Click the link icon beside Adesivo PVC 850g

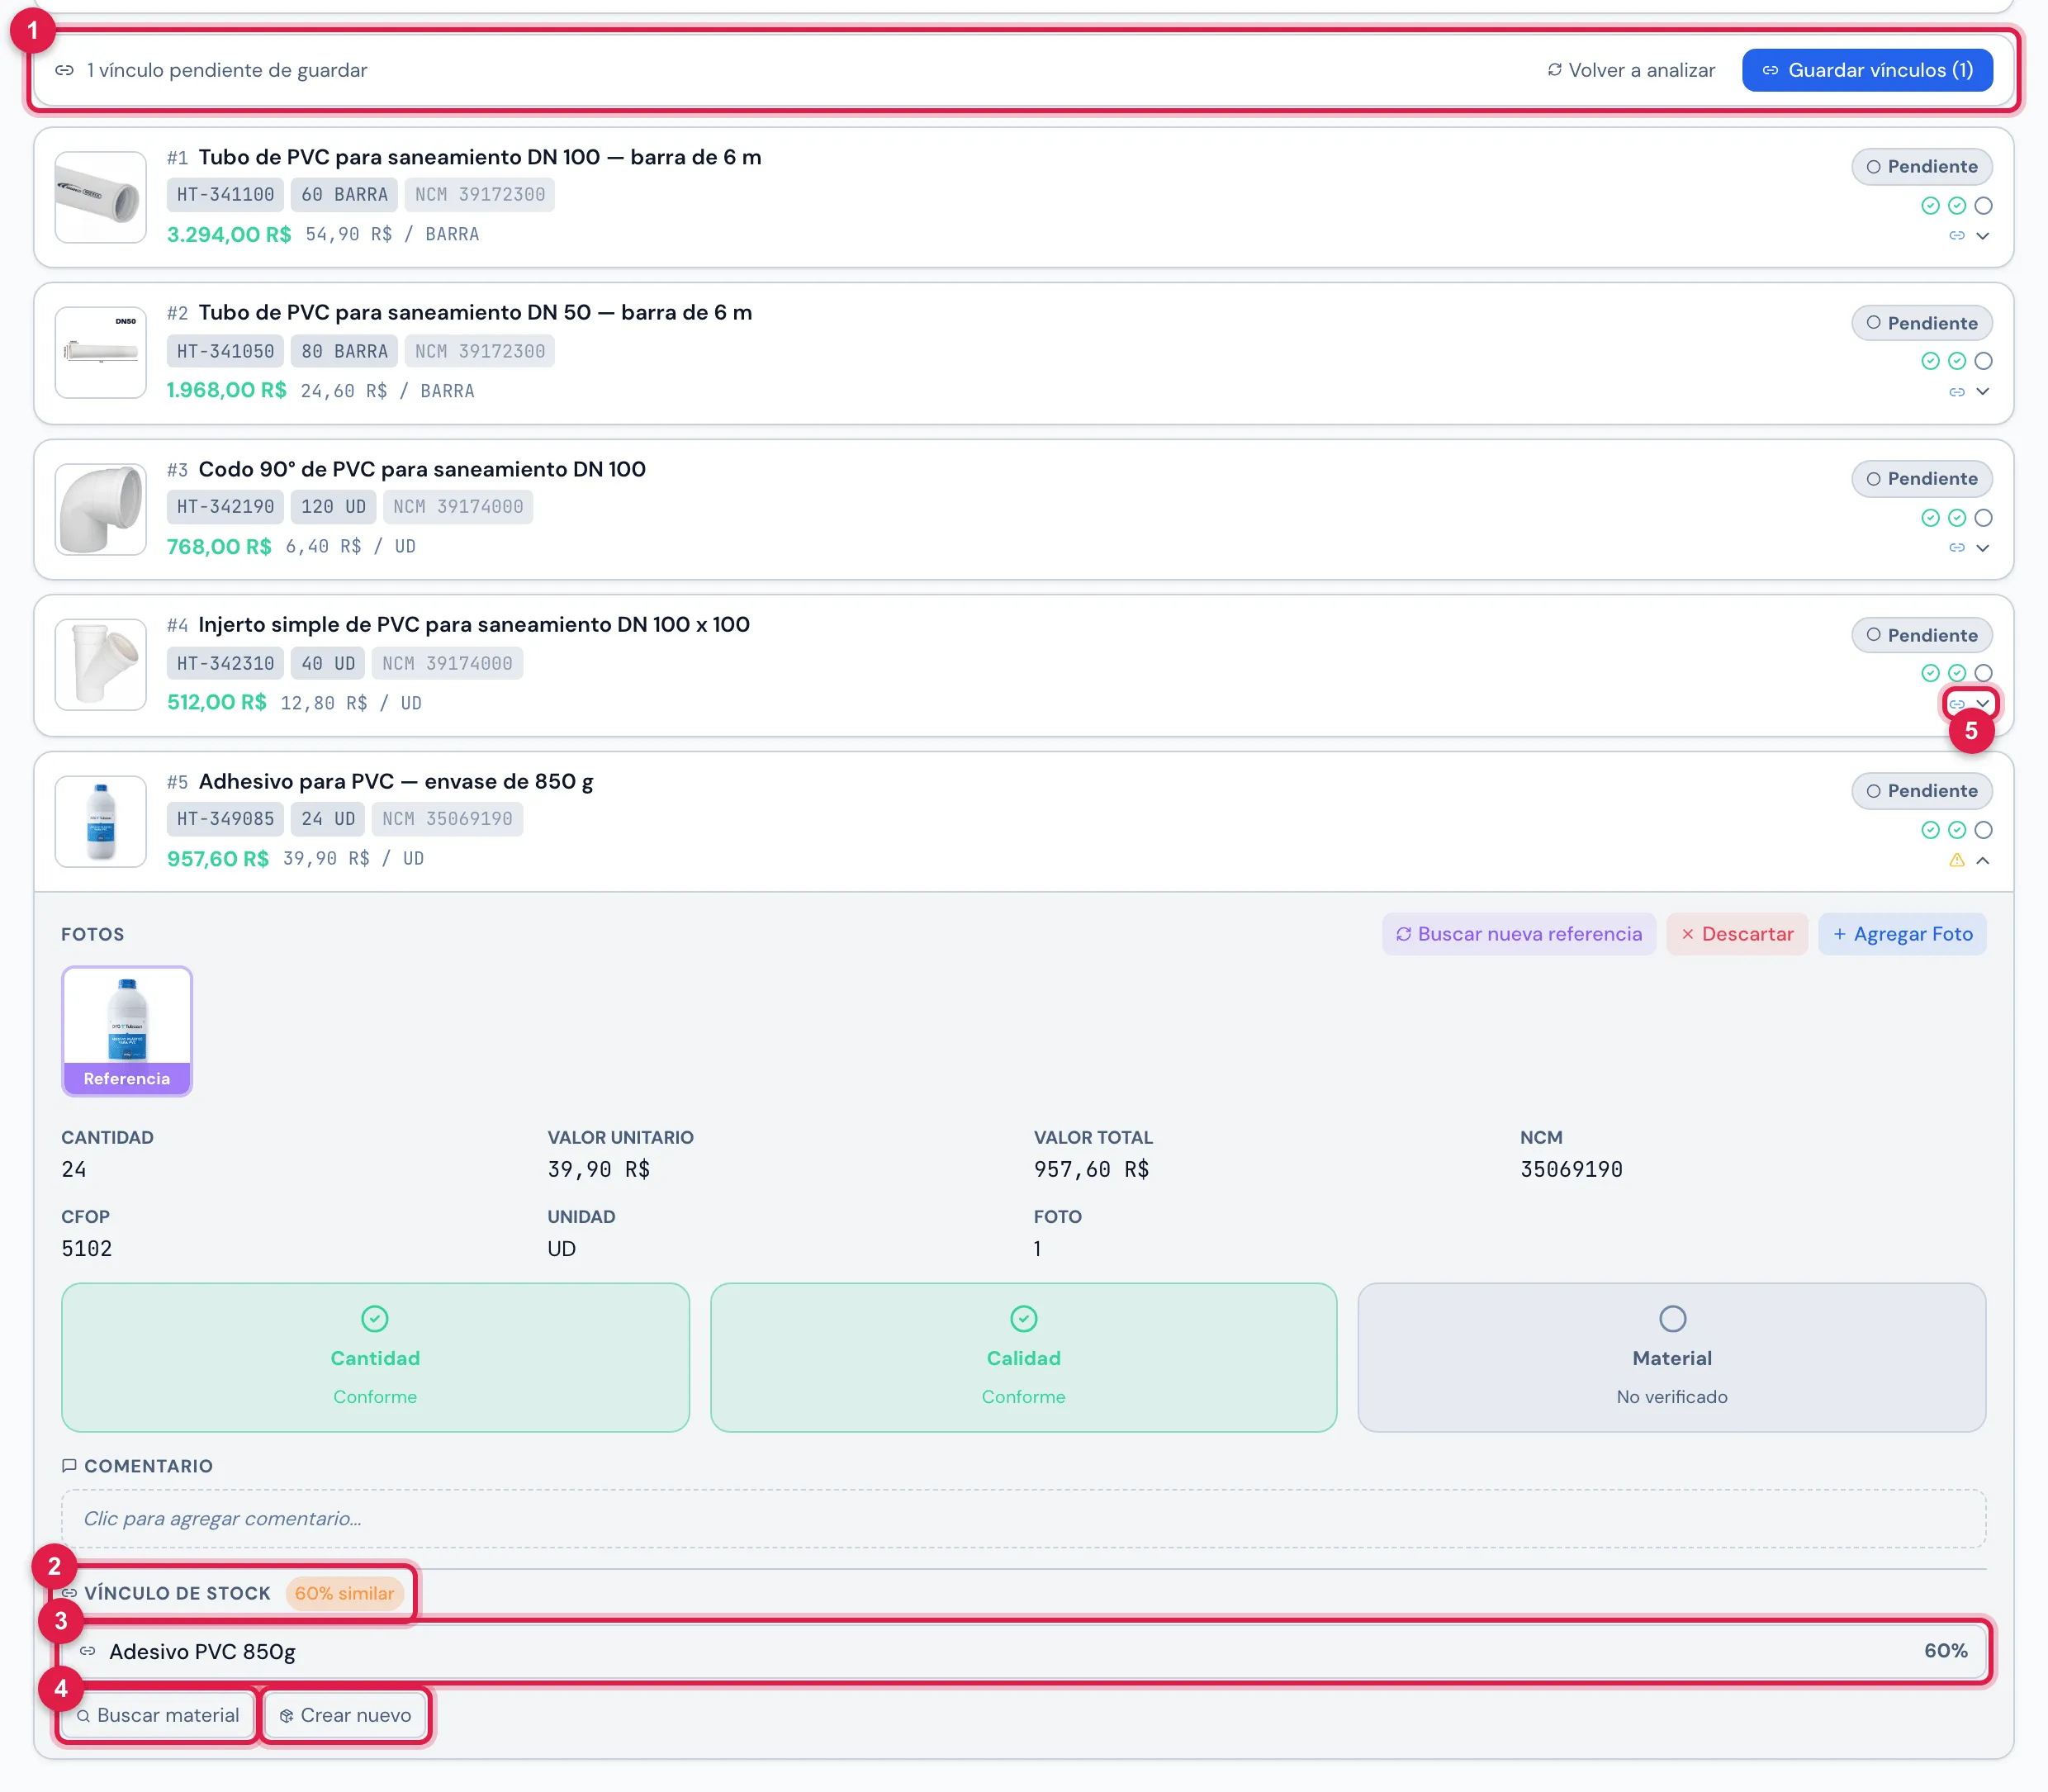(88, 1651)
